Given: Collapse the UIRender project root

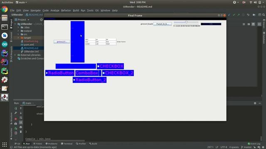Looking at the screenshot, I should pyautogui.click(x=15, y=24).
